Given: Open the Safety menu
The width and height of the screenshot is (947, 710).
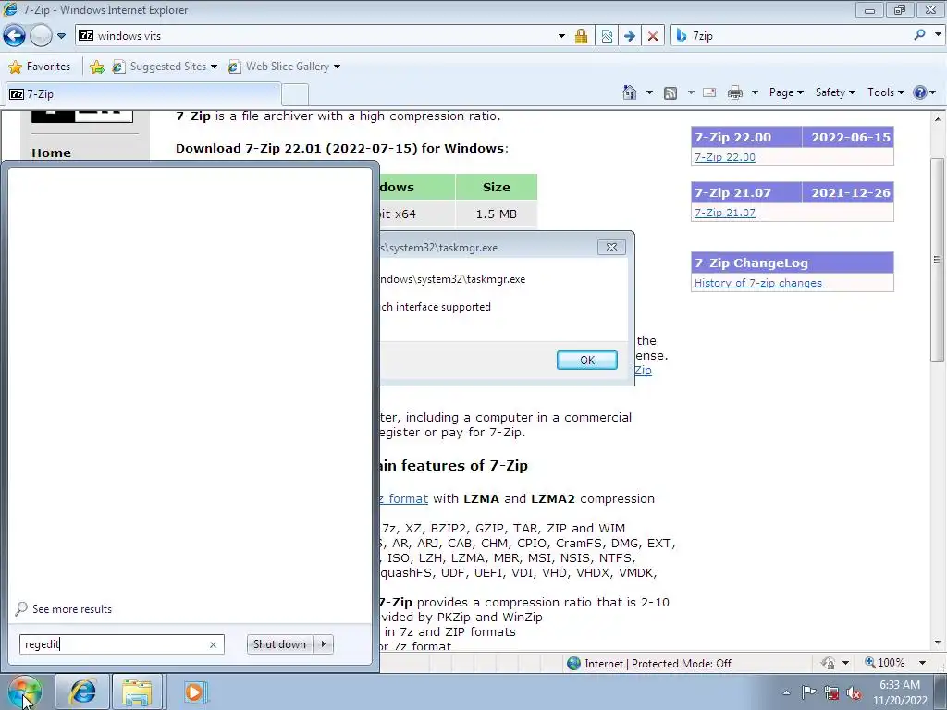Looking at the screenshot, I should 835,92.
